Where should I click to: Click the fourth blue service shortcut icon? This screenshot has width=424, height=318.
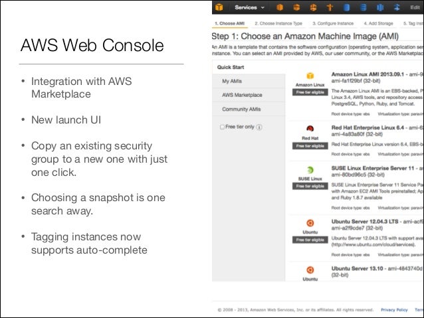coord(397,7)
